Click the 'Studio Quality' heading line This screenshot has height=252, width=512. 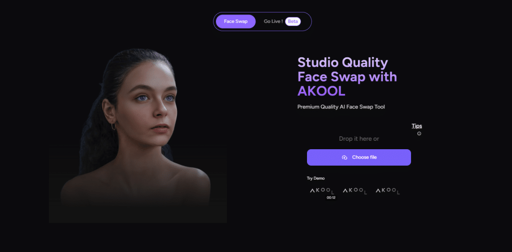coord(343,62)
